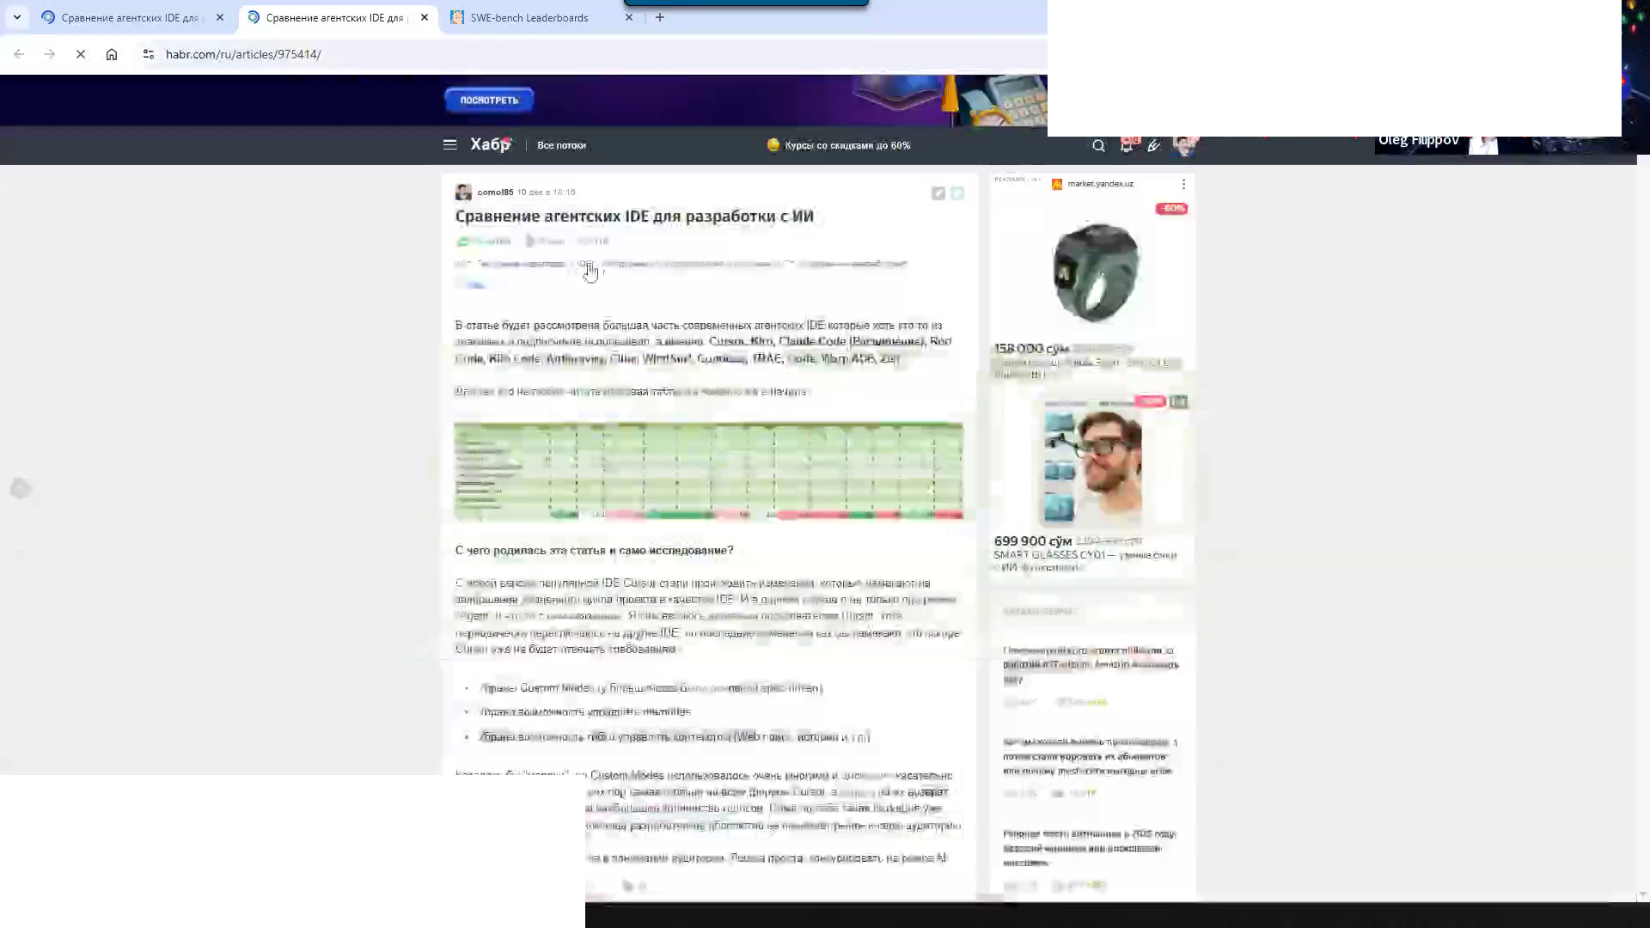Click heading С чего родилась эта статья
1650x928 pixels.
click(594, 550)
